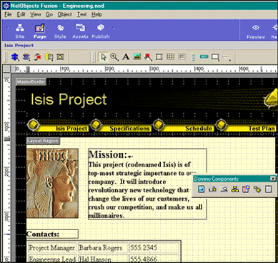This screenshot has height=263, width=278.
Task: Close the Domino Components palette
Action: tap(273, 179)
